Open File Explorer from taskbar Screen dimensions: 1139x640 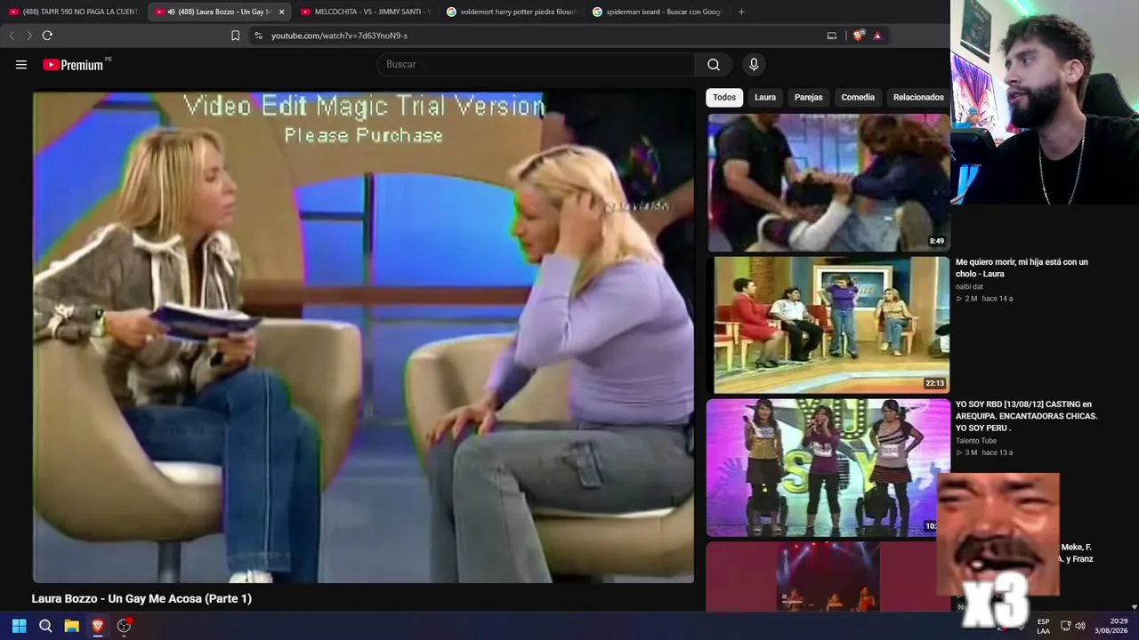pyautogui.click(x=71, y=626)
